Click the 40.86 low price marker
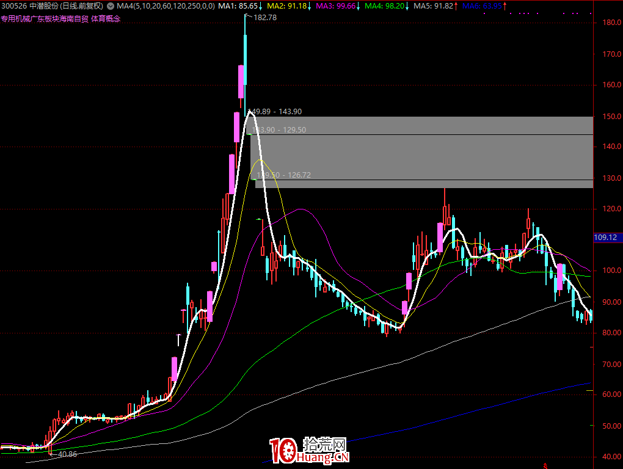Viewport: 623px width, 469px height. (x=66, y=454)
